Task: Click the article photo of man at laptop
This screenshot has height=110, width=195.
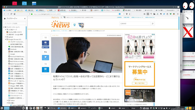Action: 87,55
